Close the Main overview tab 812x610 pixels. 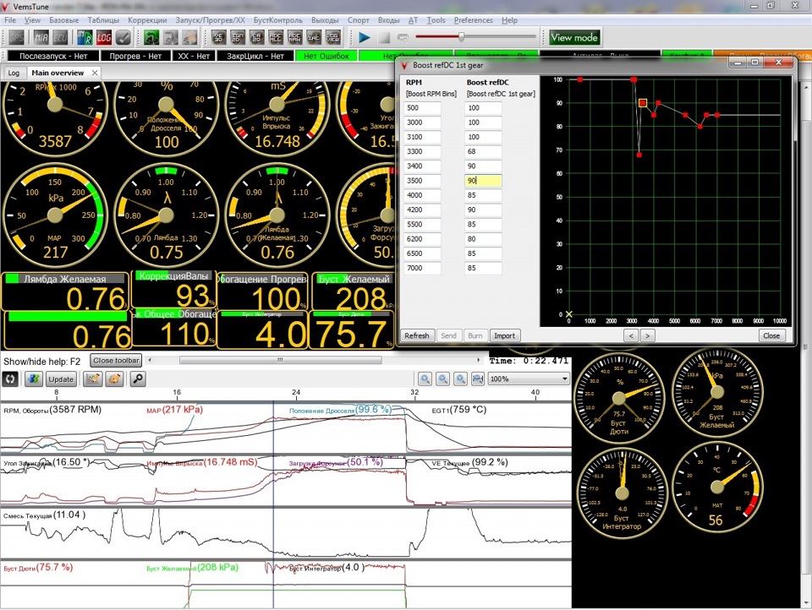95,73
